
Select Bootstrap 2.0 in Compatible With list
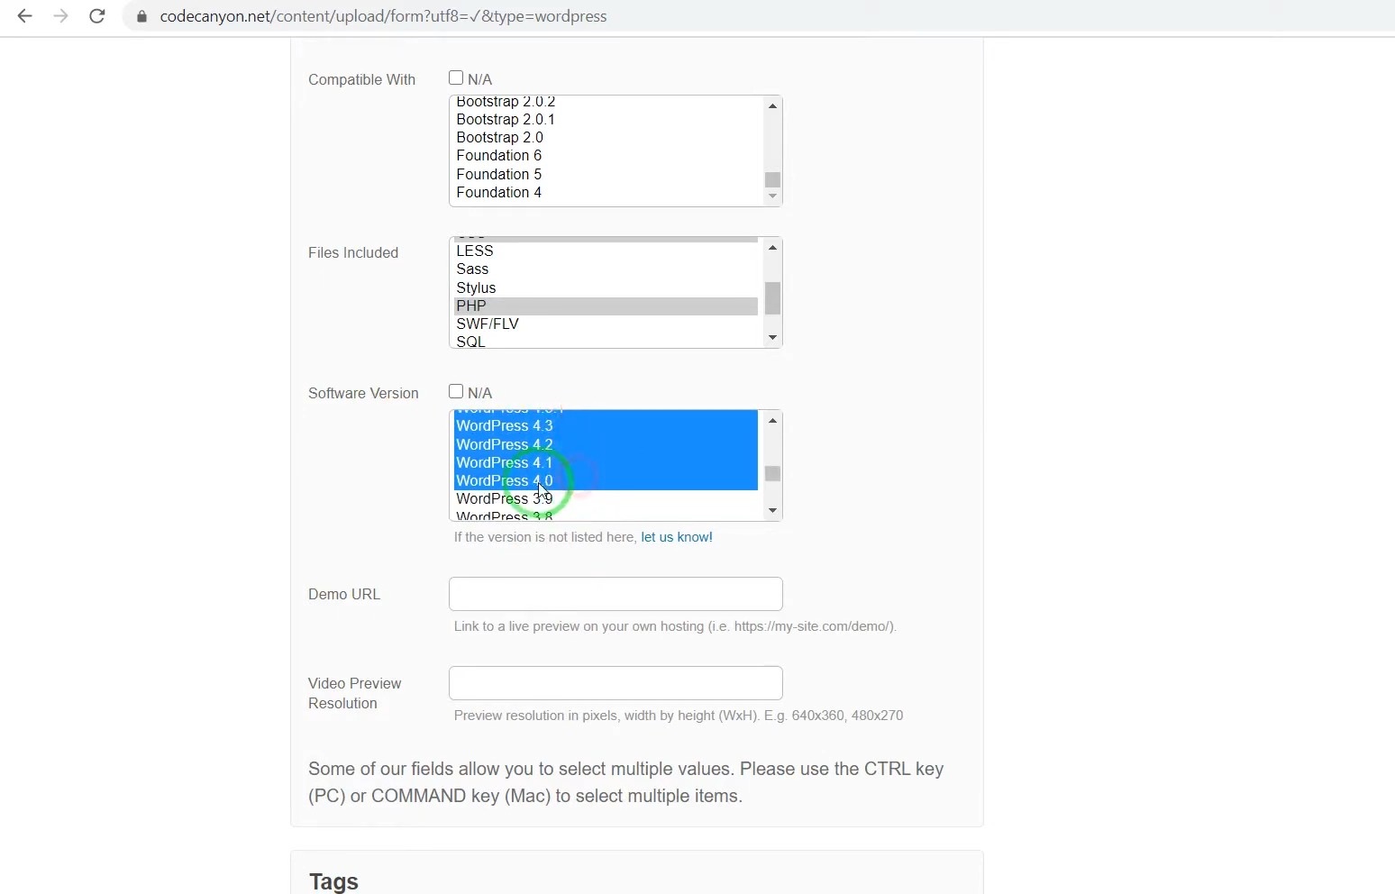pyautogui.click(x=500, y=137)
